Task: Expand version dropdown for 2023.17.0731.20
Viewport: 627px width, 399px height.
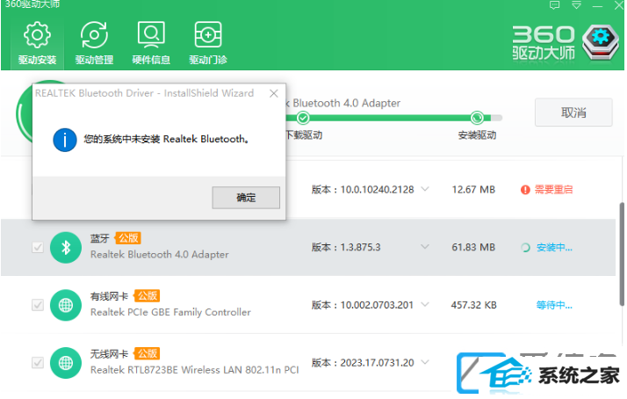Action: point(425,362)
